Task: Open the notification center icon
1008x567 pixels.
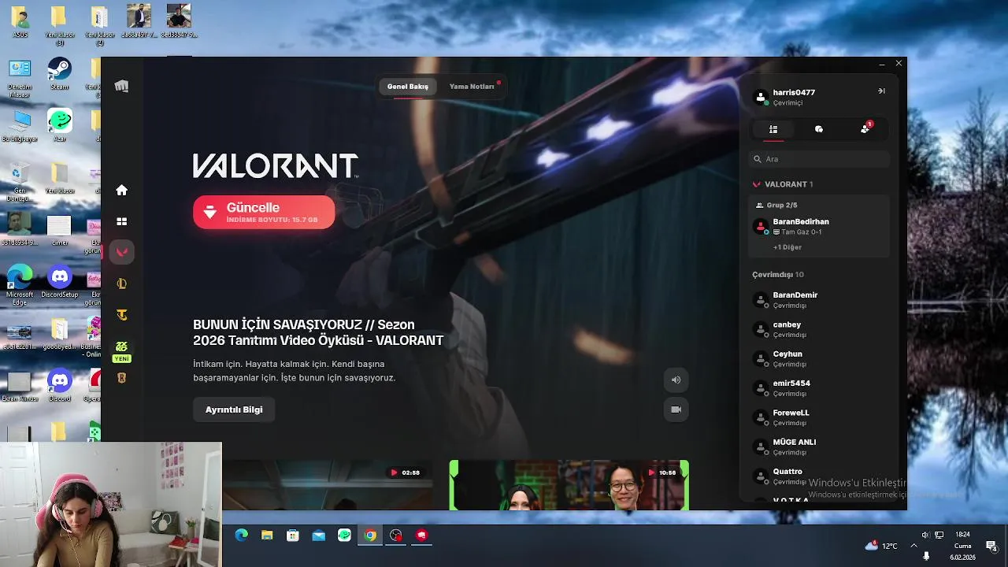Action: (x=991, y=546)
